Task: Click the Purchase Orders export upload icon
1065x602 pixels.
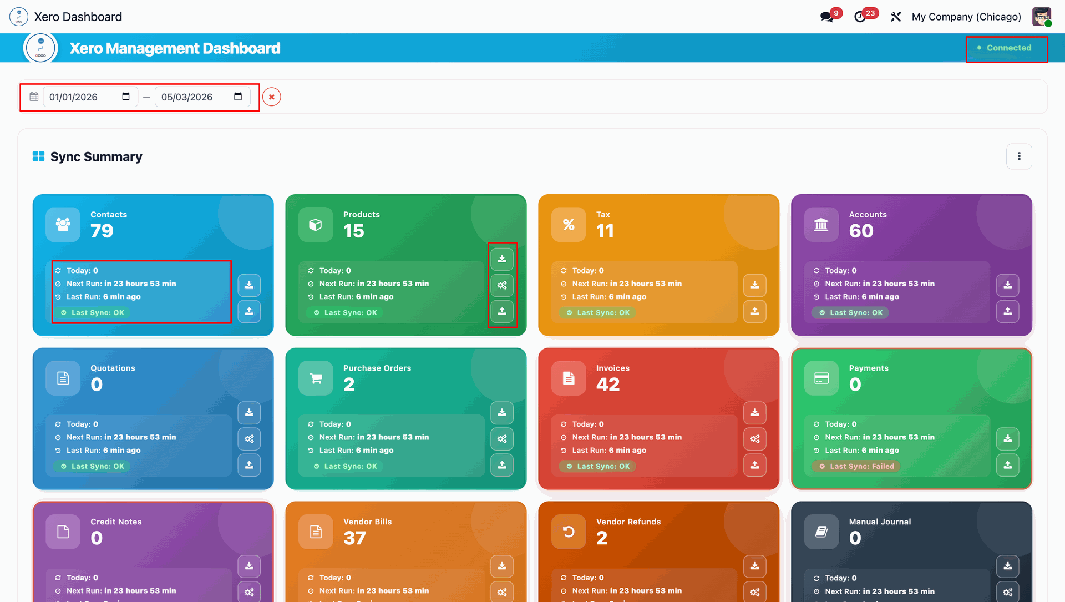Action: coord(502,465)
